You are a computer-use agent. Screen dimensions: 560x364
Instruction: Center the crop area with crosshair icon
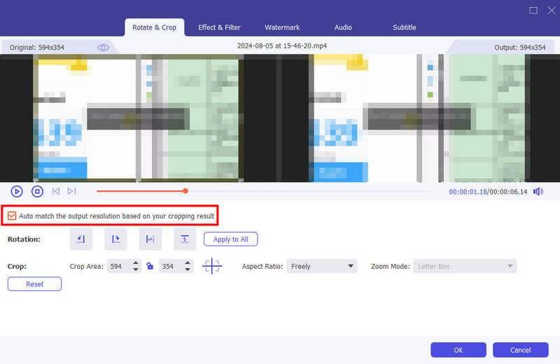coord(212,267)
